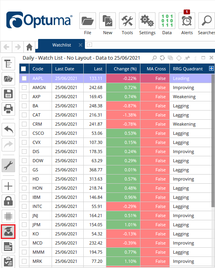Open a new tab with the plus button

click(90, 45)
